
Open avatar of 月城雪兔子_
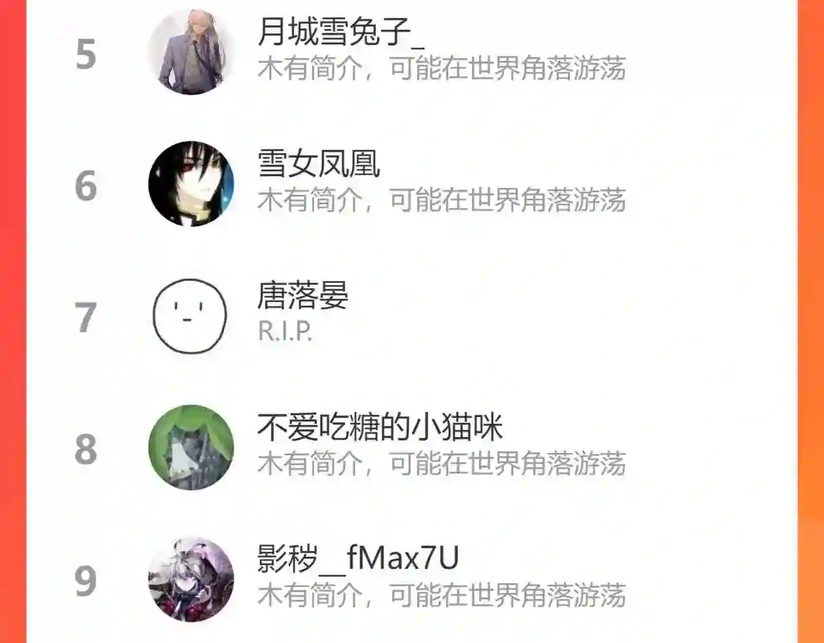coord(191,52)
